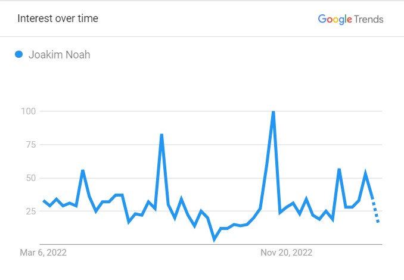Click the 25 y-axis label
404x280 pixels.
31,211
